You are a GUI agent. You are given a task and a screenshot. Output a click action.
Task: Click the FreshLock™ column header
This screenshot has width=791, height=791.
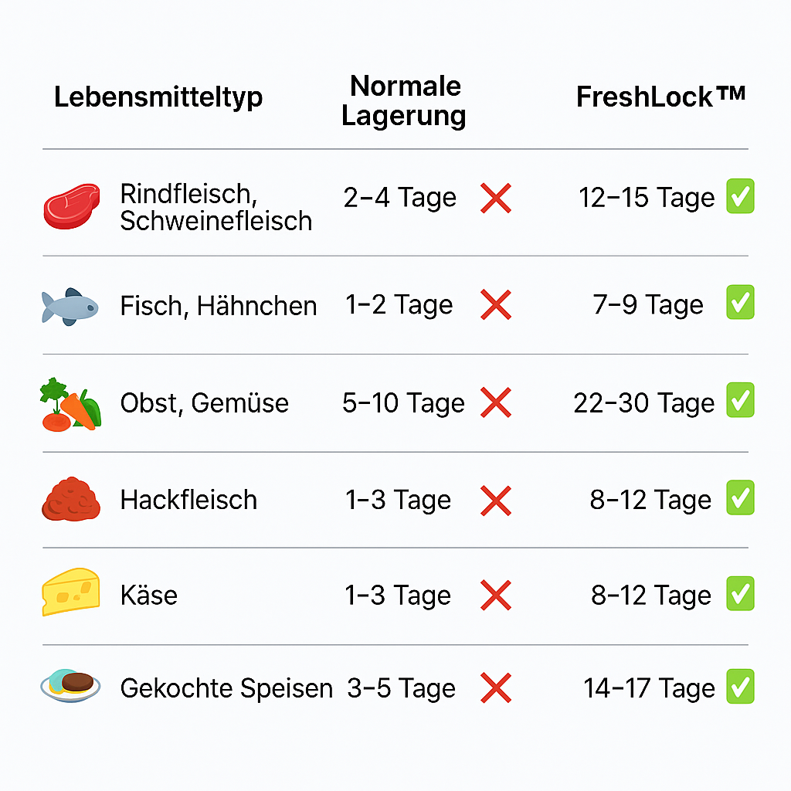[660, 97]
